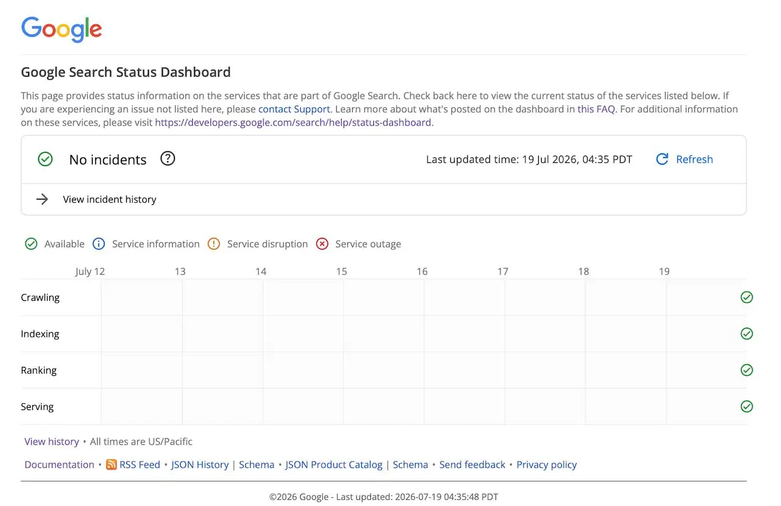Image resolution: width=781 pixels, height=506 pixels.
Task: Open the JSON History link
Action: pos(200,464)
